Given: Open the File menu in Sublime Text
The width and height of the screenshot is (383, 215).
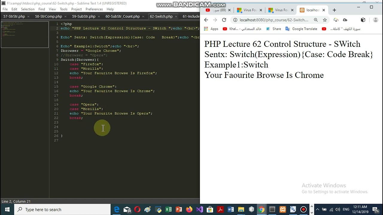Looking at the screenshot, I should click(x=5, y=9).
